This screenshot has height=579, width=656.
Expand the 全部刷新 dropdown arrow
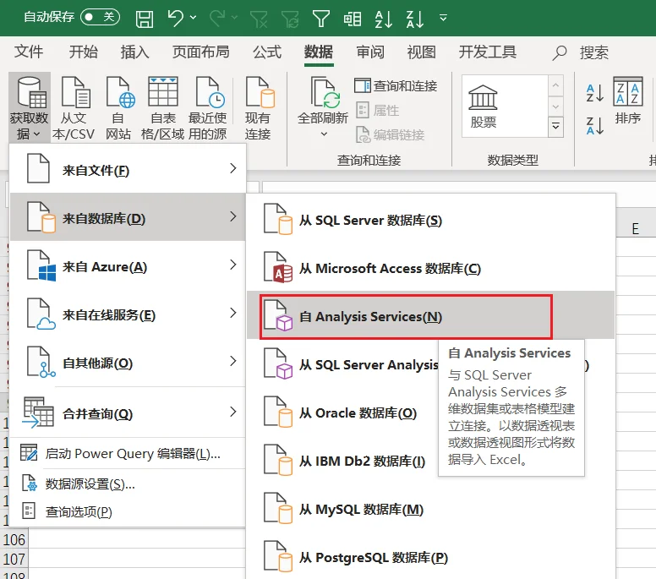[x=324, y=134]
